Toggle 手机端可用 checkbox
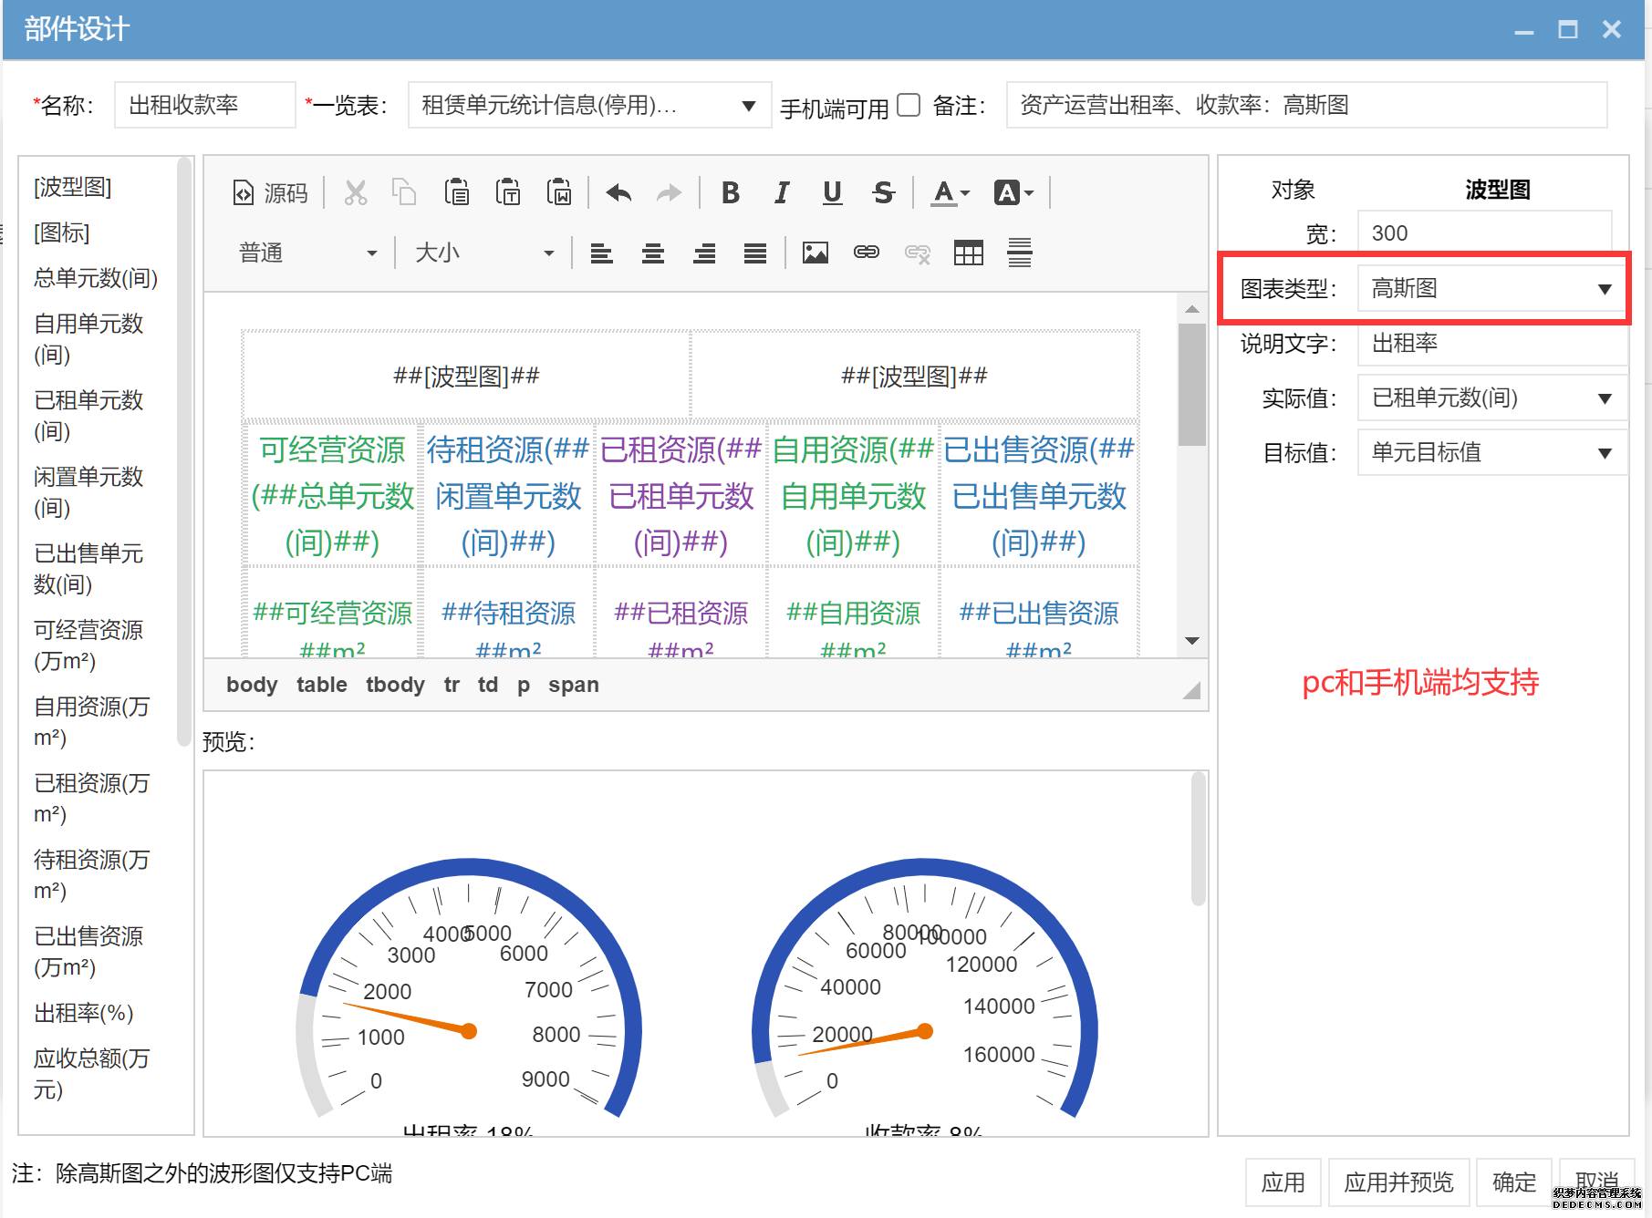Viewport: 1652px width, 1218px height. [x=909, y=105]
